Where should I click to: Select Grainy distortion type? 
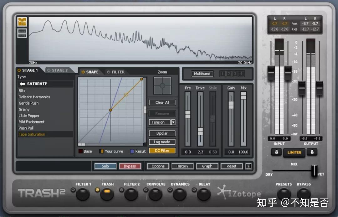point(24,109)
